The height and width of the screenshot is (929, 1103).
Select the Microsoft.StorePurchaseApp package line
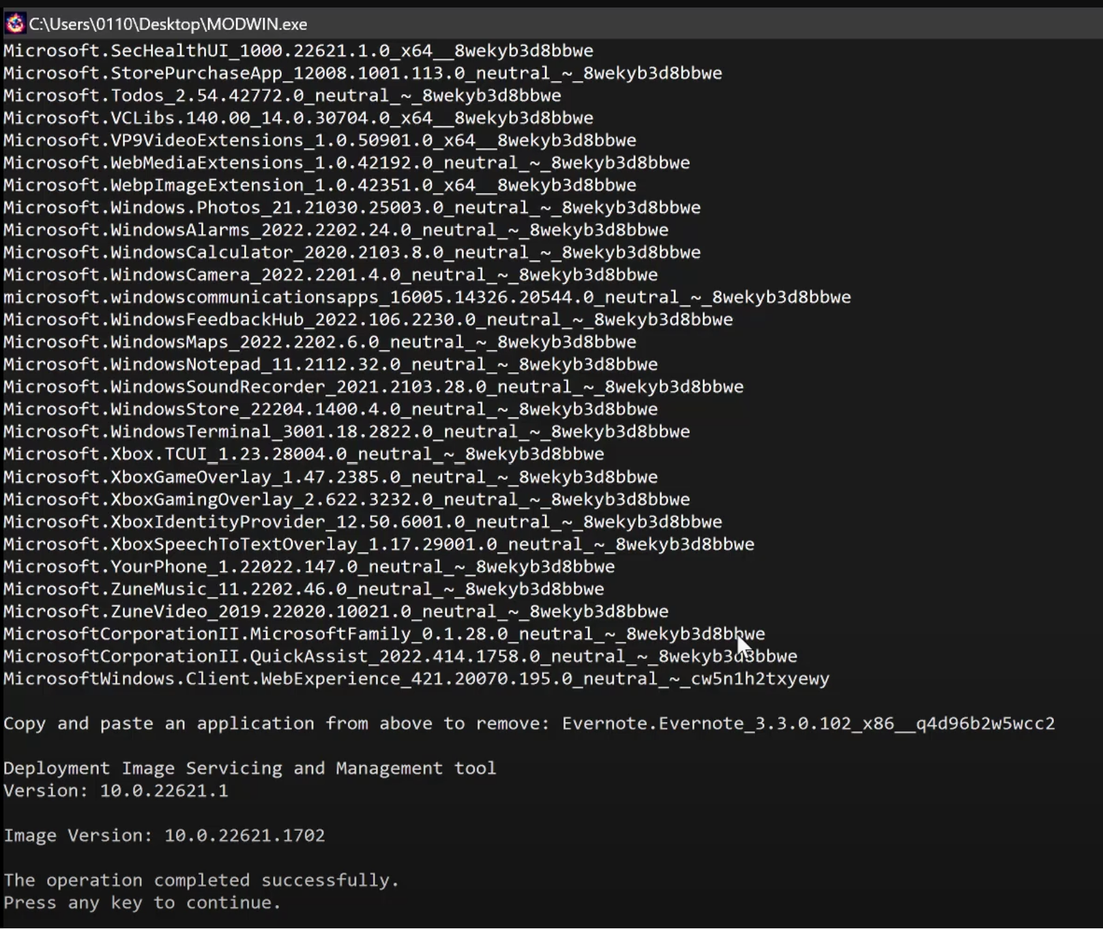point(362,73)
